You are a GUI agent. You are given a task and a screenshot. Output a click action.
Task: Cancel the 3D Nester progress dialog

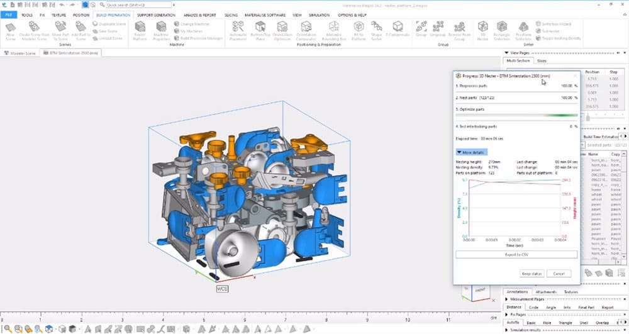point(558,274)
